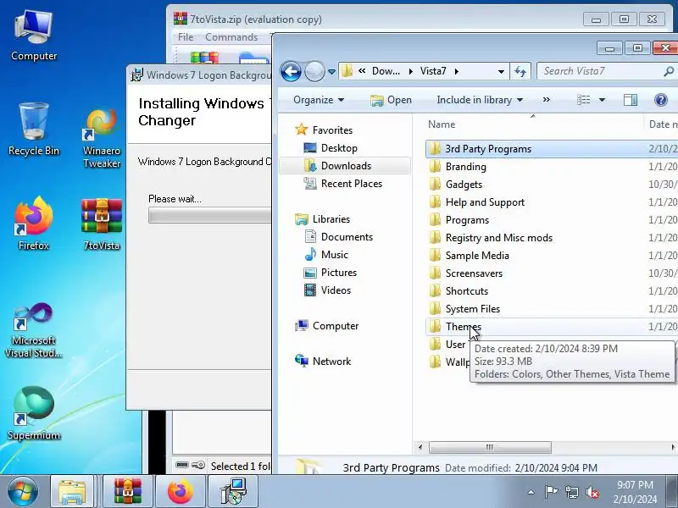Click Dow... breadcrumb in the address bar
This screenshot has width=678, height=508.
pyautogui.click(x=386, y=71)
